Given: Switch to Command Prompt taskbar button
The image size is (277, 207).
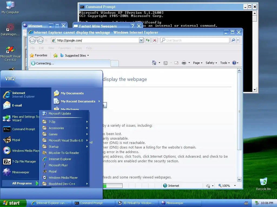Looking at the screenshot, I should [94, 203].
